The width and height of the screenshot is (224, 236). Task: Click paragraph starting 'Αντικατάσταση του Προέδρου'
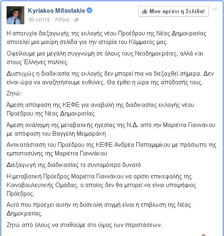click(x=112, y=149)
